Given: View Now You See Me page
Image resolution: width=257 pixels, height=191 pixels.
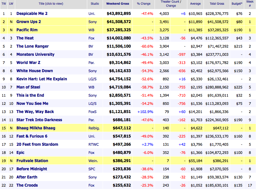Looking at the screenshot, I should click(x=32, y=104).
